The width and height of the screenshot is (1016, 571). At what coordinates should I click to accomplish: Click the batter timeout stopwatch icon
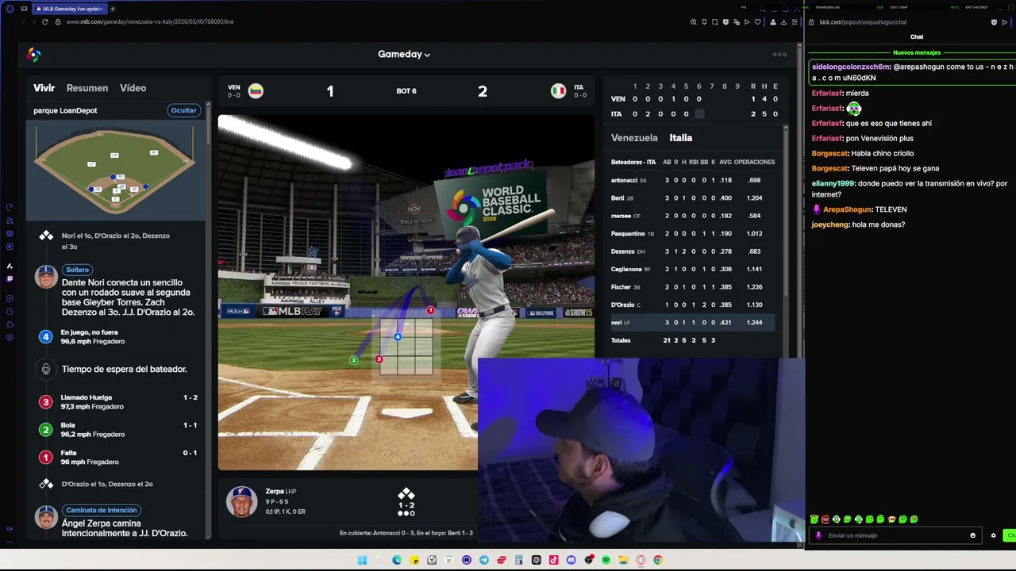point(46,369)
